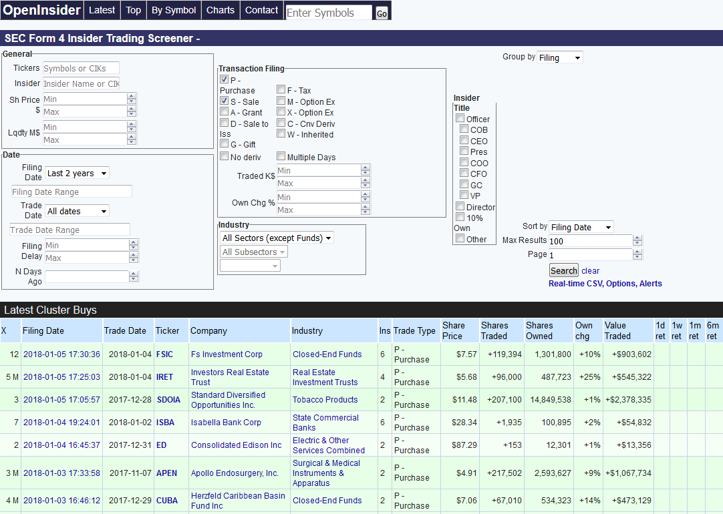
Task: Focus the Filing Date Range field
Action: [71, 192]
